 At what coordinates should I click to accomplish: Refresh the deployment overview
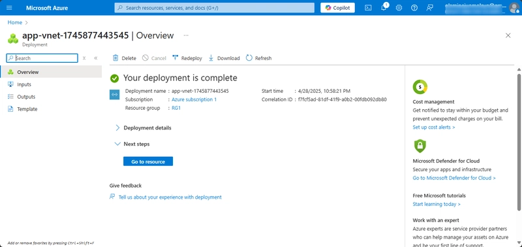click(x=258, y=58)
